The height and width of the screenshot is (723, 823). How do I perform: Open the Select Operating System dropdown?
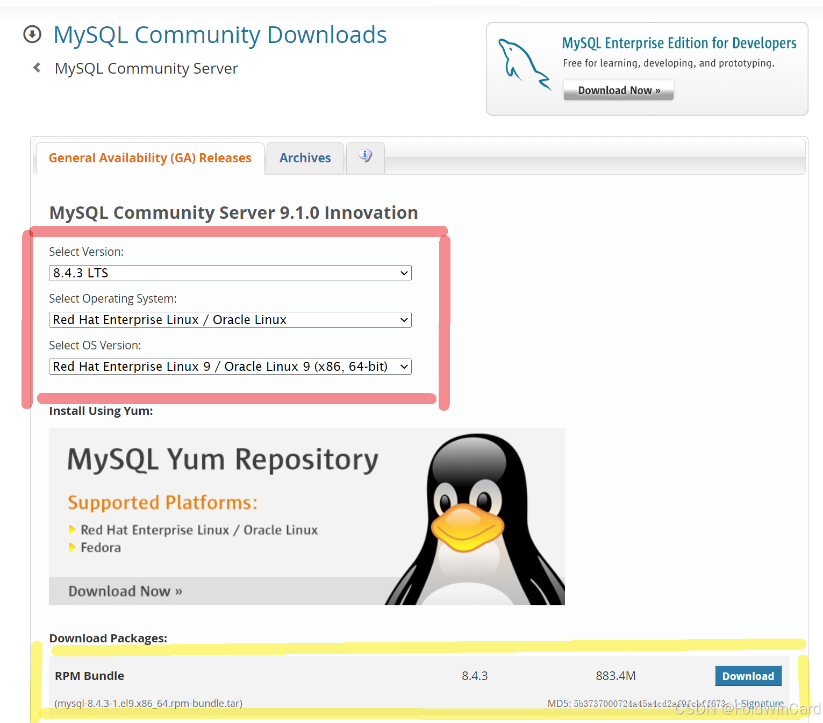[230, 320]
